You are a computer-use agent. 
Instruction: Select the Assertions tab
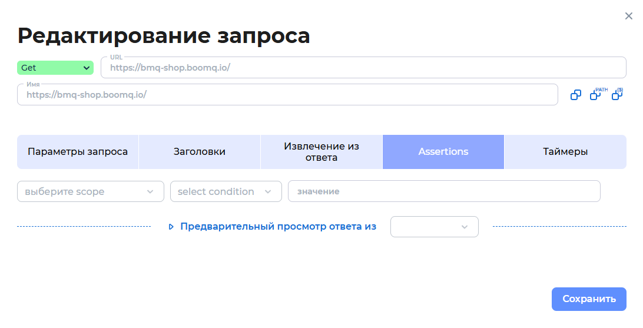tap(443, 152)
